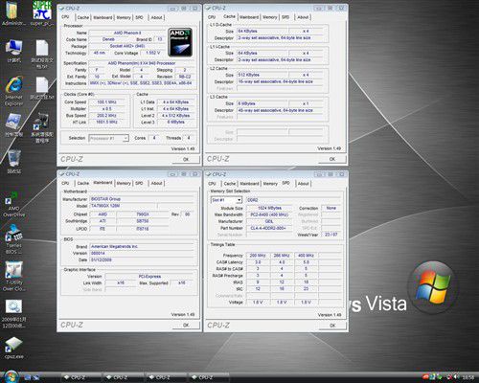Open About tab in the Processor window
Screen dimensions: 479x383
click(156, 17)
